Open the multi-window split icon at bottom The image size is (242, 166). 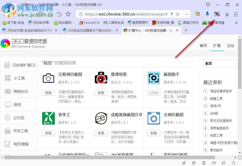[x=223, y=163]
